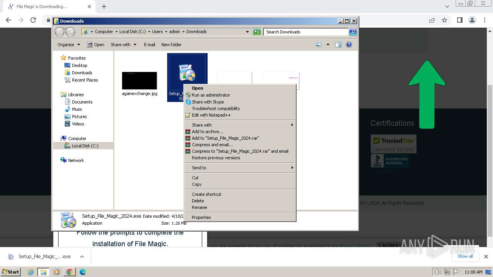The height and width of the screenshot is (277, 493).
Task: Open Music library
Action: click(x=77, y=109)
